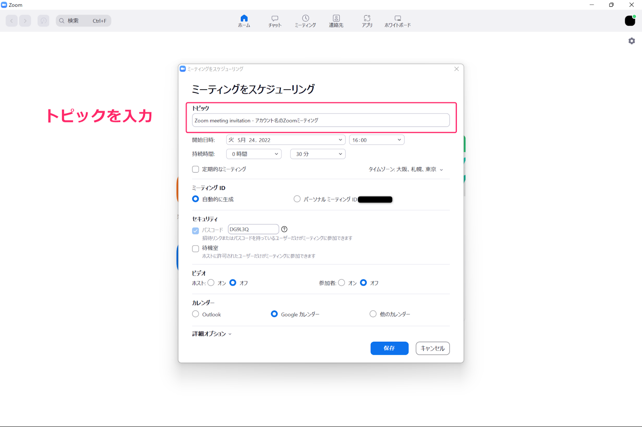
Task: Click the search magnifier field
Action: 83,21
